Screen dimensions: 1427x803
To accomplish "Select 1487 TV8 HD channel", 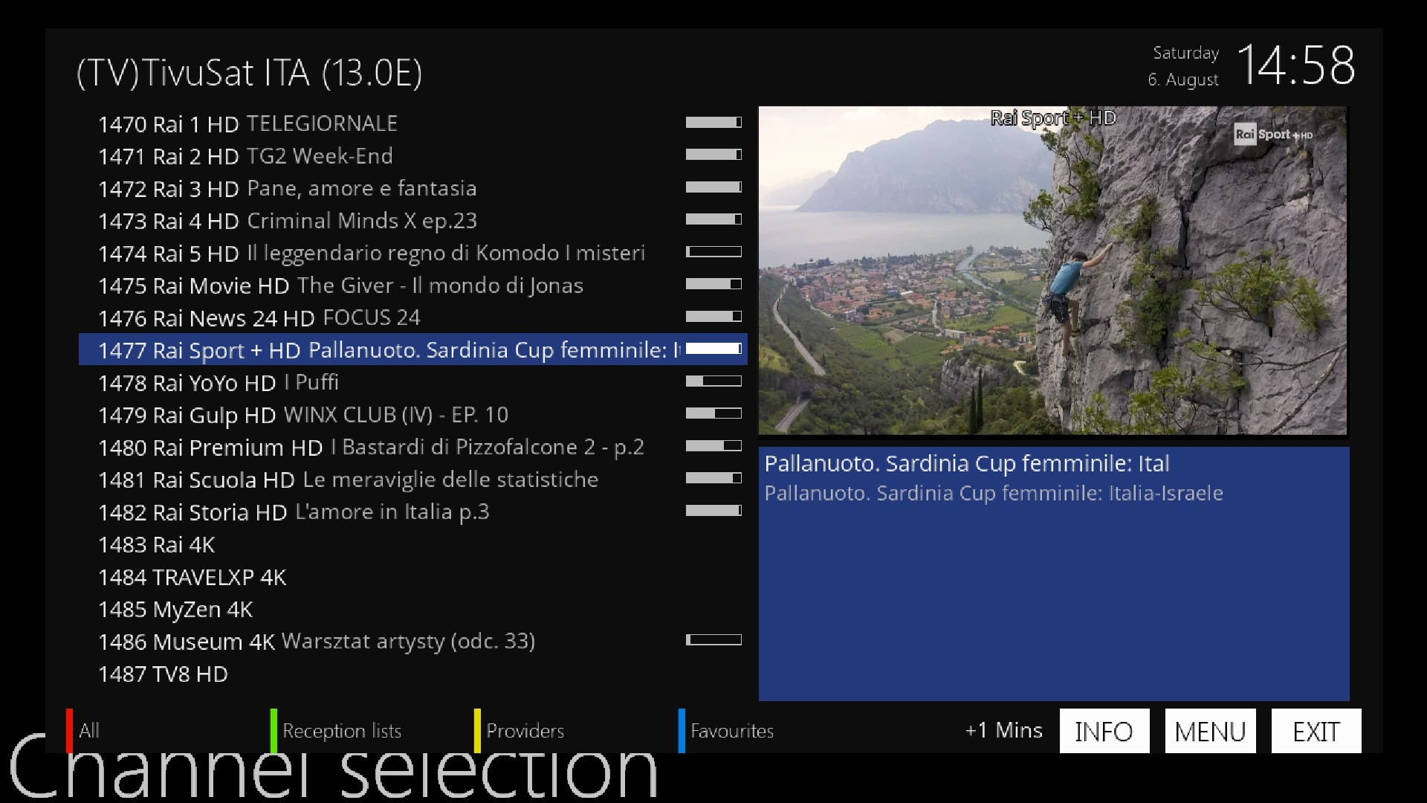I will (413, 674).
